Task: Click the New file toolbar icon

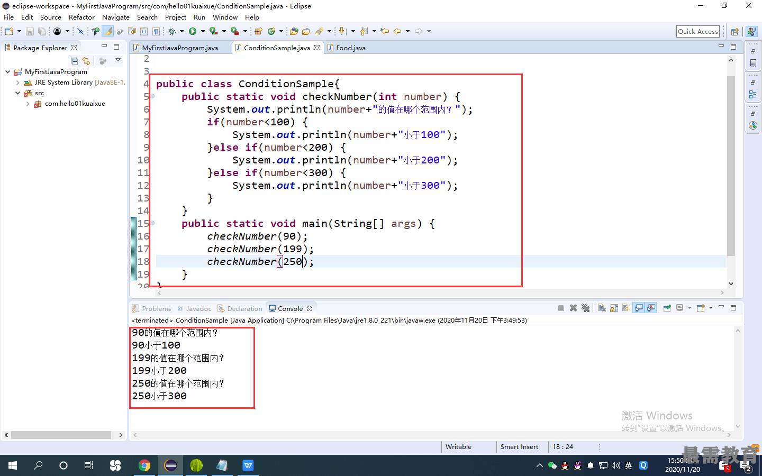Action: coord(9,31)
